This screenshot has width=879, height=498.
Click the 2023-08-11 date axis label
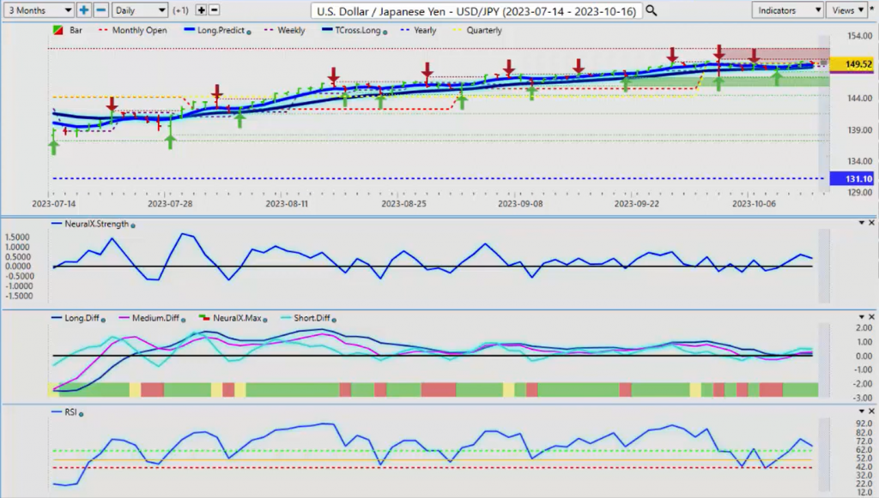287,204
